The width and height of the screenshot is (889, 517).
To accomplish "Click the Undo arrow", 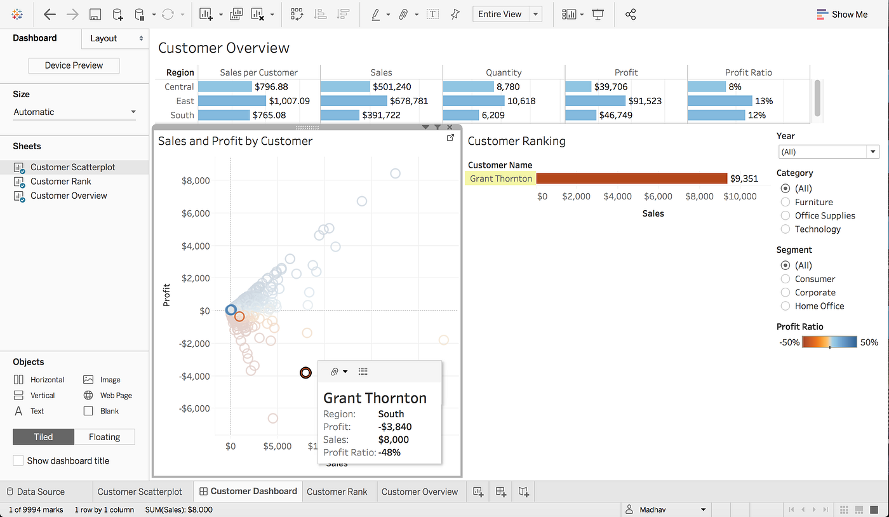I will (50, 14).
